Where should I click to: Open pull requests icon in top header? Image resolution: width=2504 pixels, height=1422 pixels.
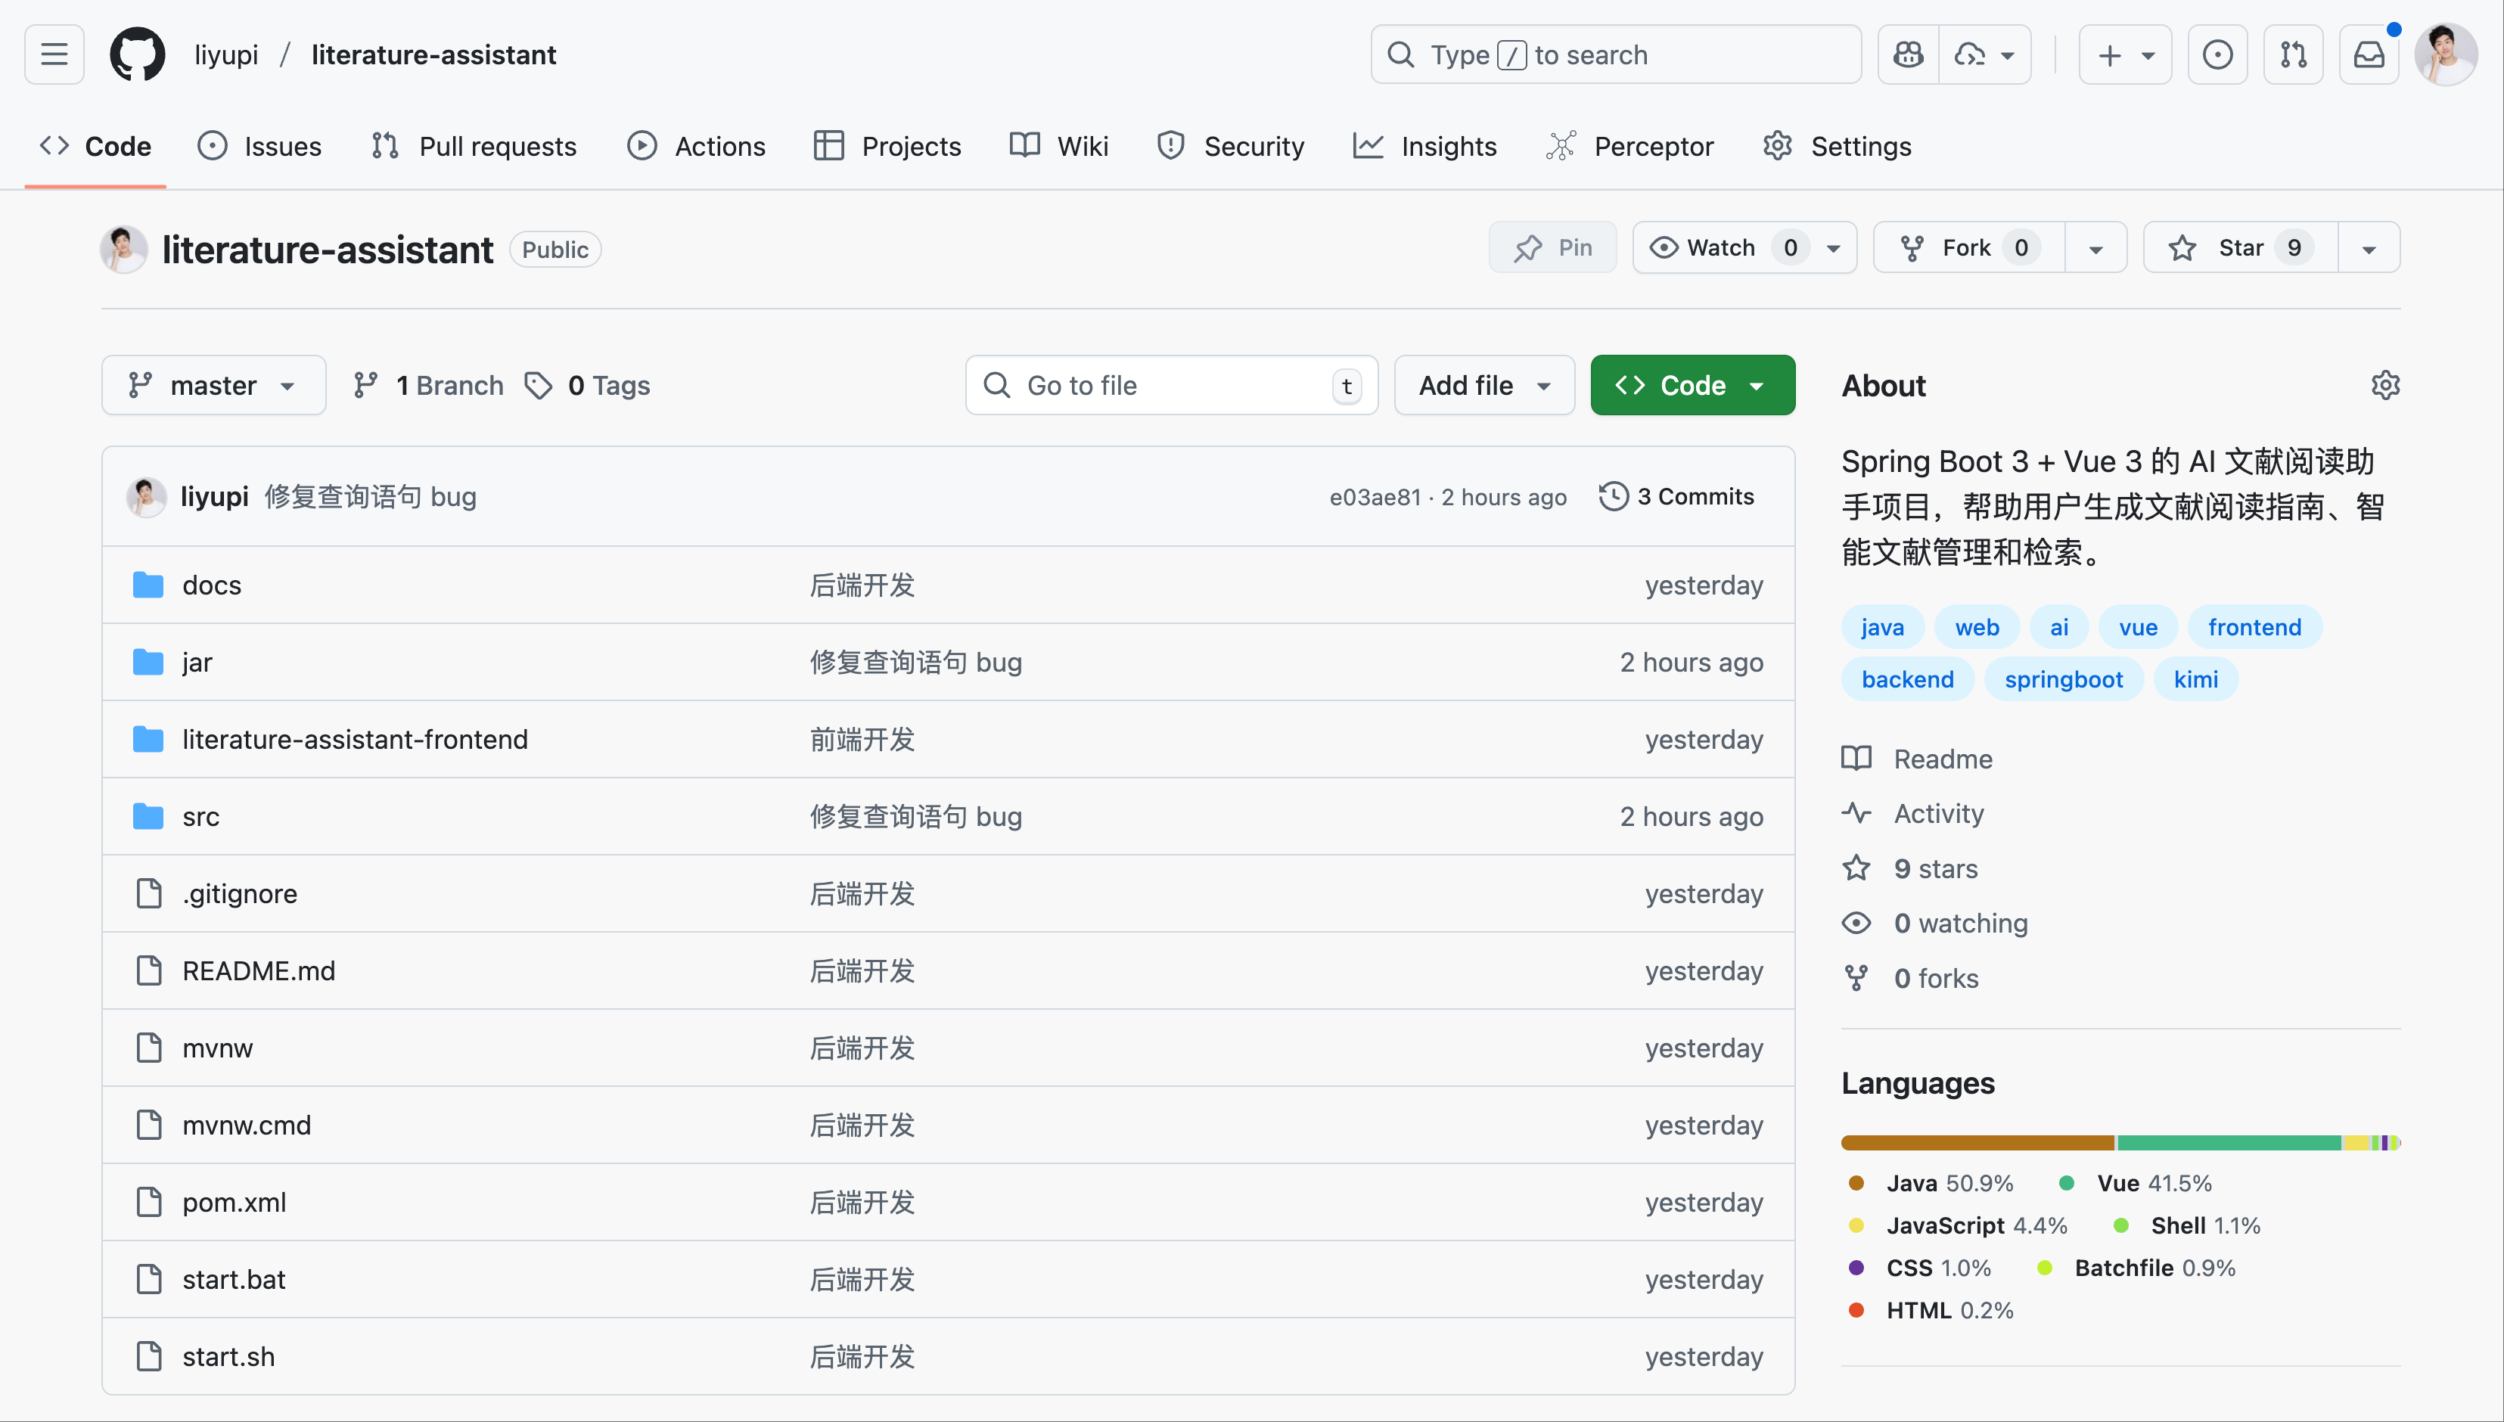coord(2293,54)
